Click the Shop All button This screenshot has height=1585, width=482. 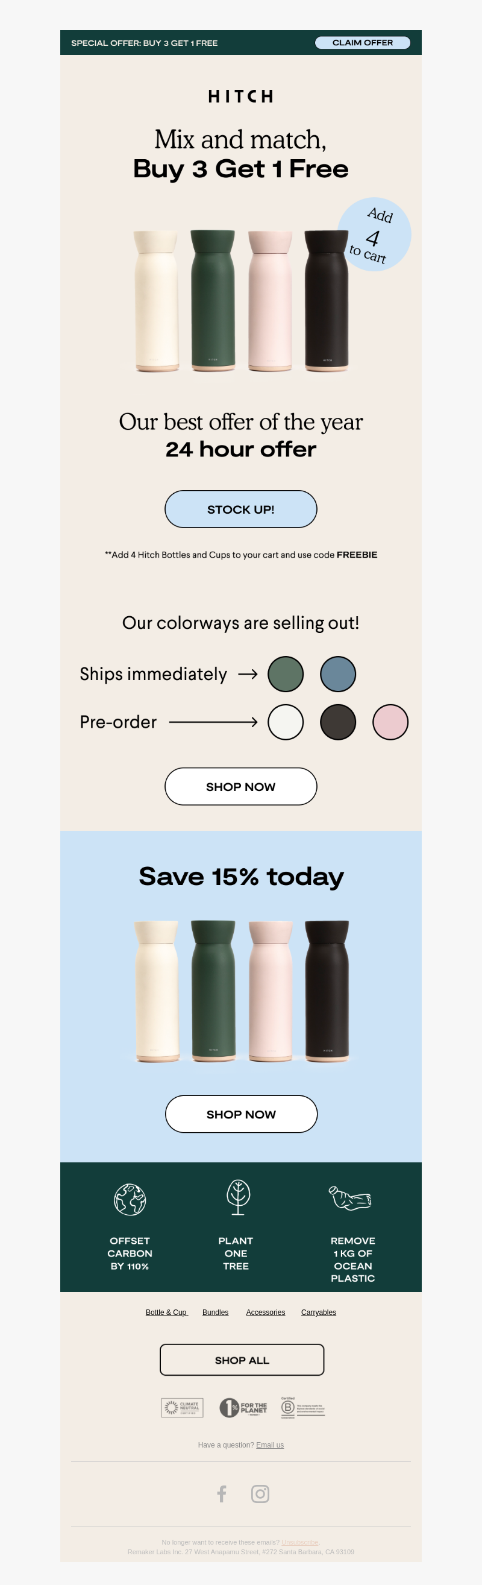pos(242,1360)
